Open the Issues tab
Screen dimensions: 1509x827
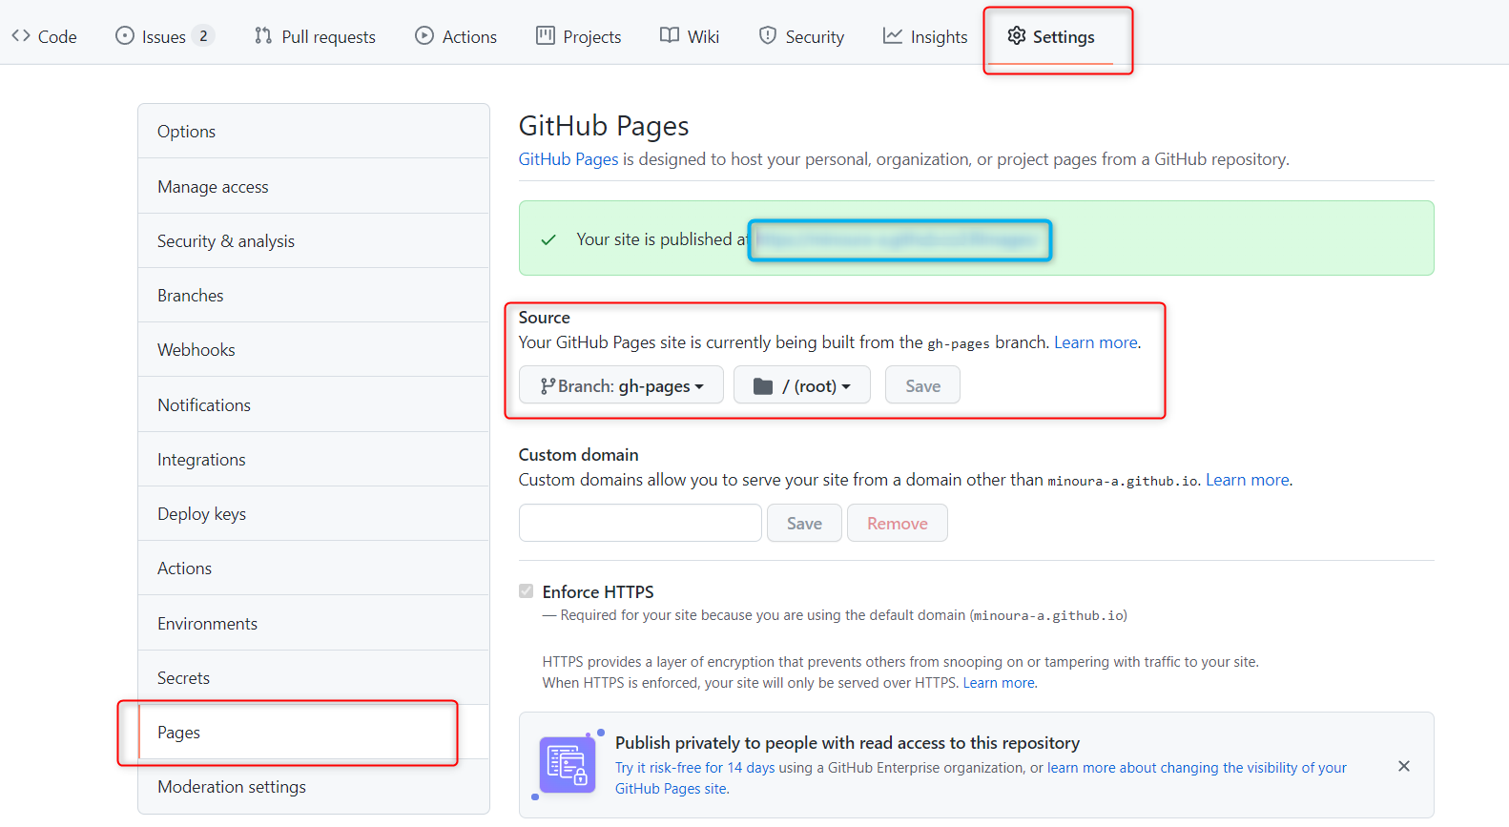(164, 36)
